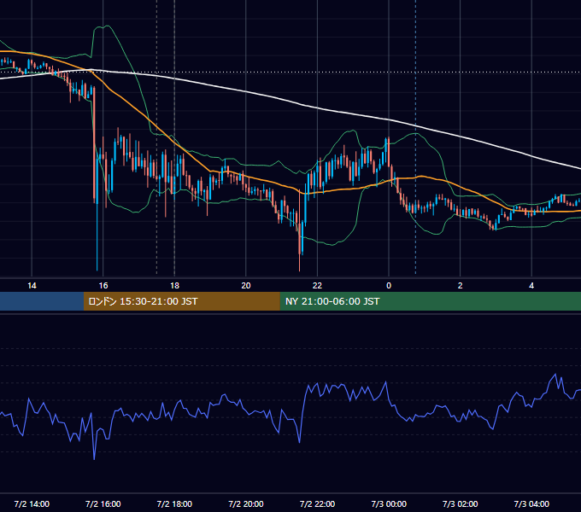Image resolution: width=581 pixels, height=512 pixels.
Task: Click the hour label 16 on chart axis
Action: tap(103, 285)
